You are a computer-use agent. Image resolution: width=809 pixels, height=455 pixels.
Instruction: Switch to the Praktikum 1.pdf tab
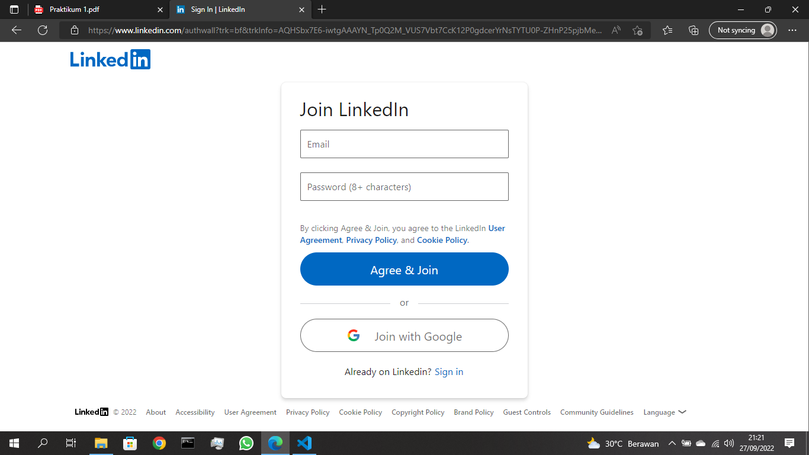98,9
